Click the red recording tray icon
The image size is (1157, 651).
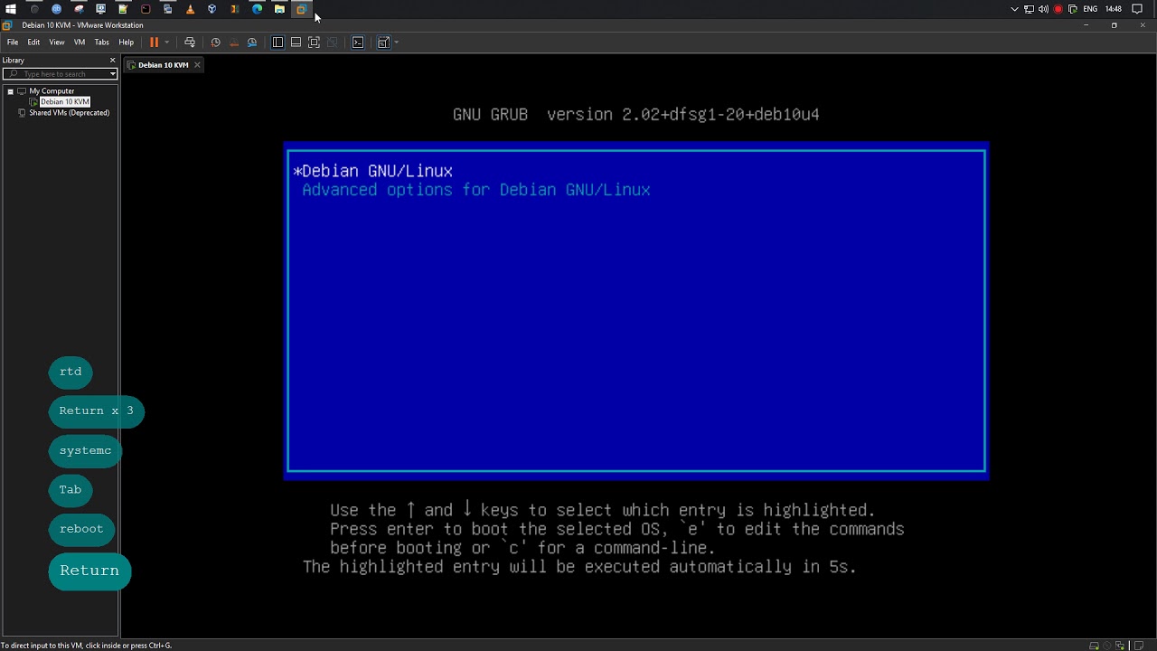[x=1058, y=9]
